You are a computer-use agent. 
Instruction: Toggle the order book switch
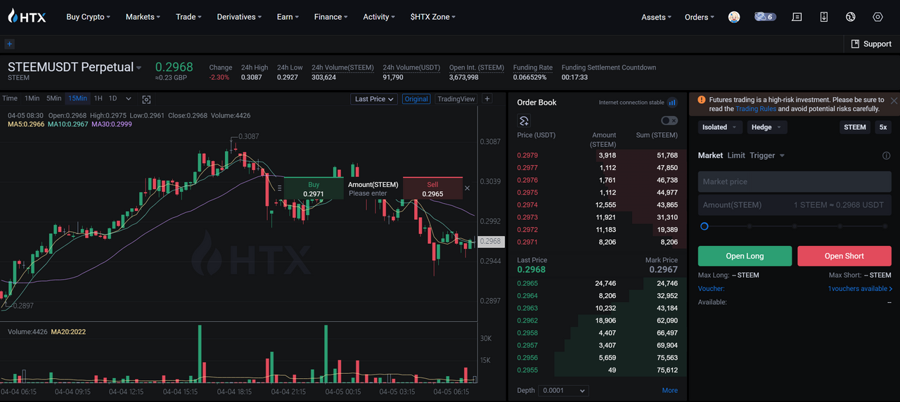(x=670, y=121)
